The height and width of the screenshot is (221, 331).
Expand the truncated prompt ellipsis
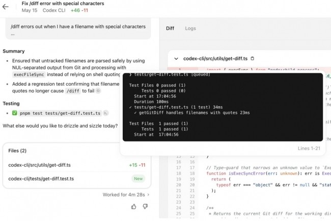tap(13, 34)
